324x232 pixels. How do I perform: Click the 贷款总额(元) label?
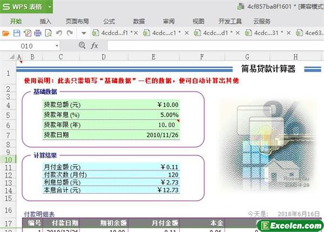click(x=62, y=105)
